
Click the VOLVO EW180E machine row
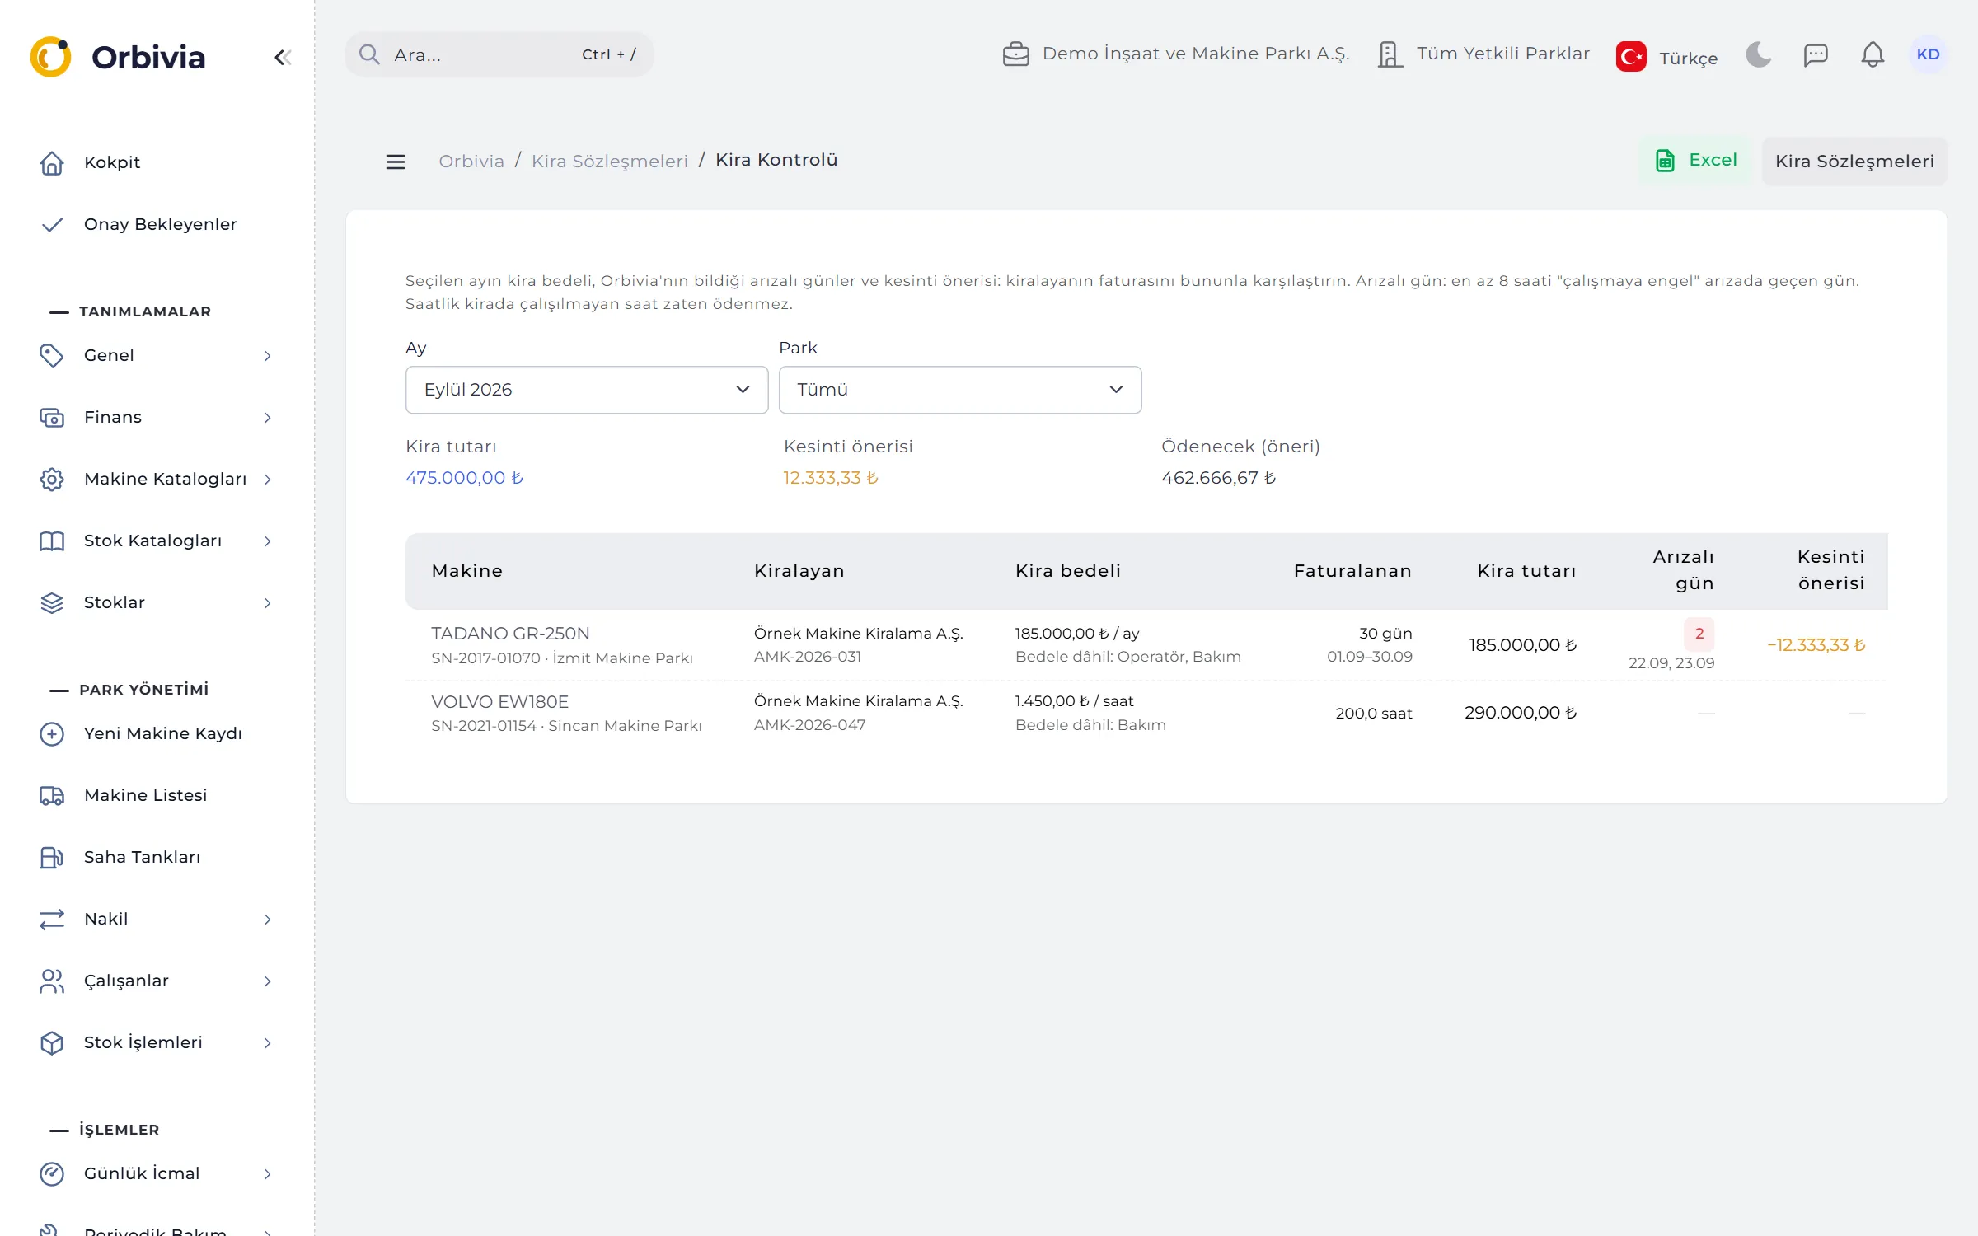[x=1146, y=713]
